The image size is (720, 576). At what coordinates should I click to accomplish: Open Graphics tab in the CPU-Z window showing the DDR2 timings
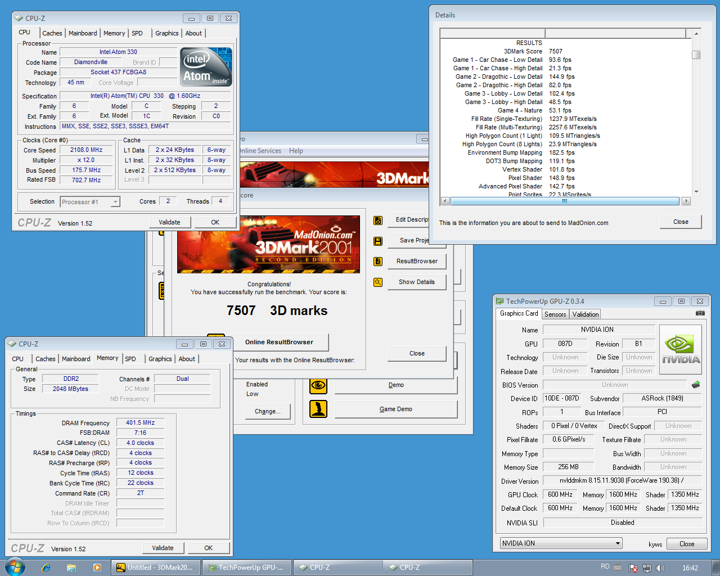[160, 359]
